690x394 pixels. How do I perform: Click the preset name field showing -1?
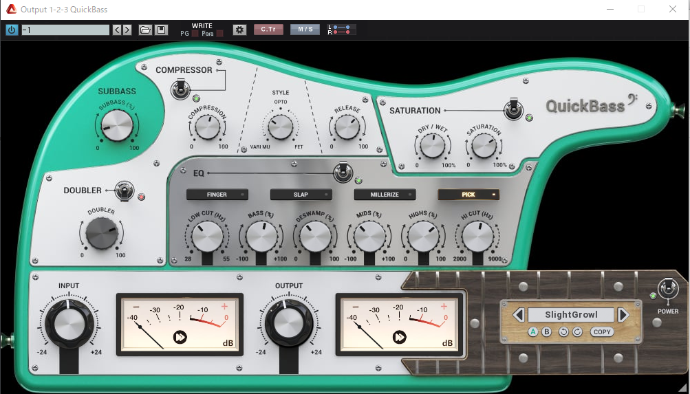pyautogui.click(x=65, y=30)
